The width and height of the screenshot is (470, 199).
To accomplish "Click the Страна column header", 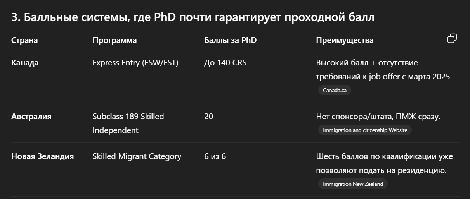I will (24, 40).
